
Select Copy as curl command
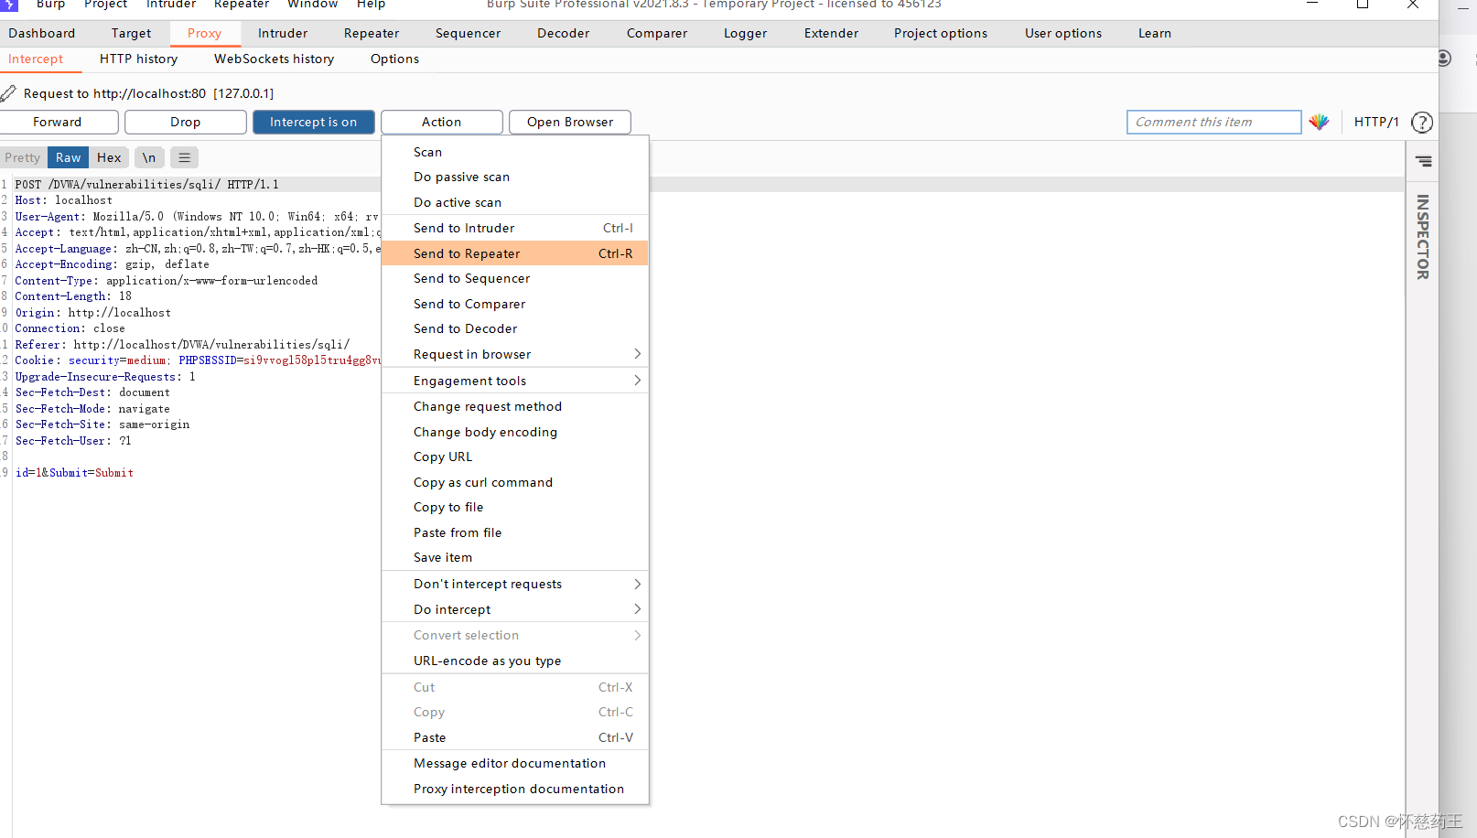coord(514,482)
